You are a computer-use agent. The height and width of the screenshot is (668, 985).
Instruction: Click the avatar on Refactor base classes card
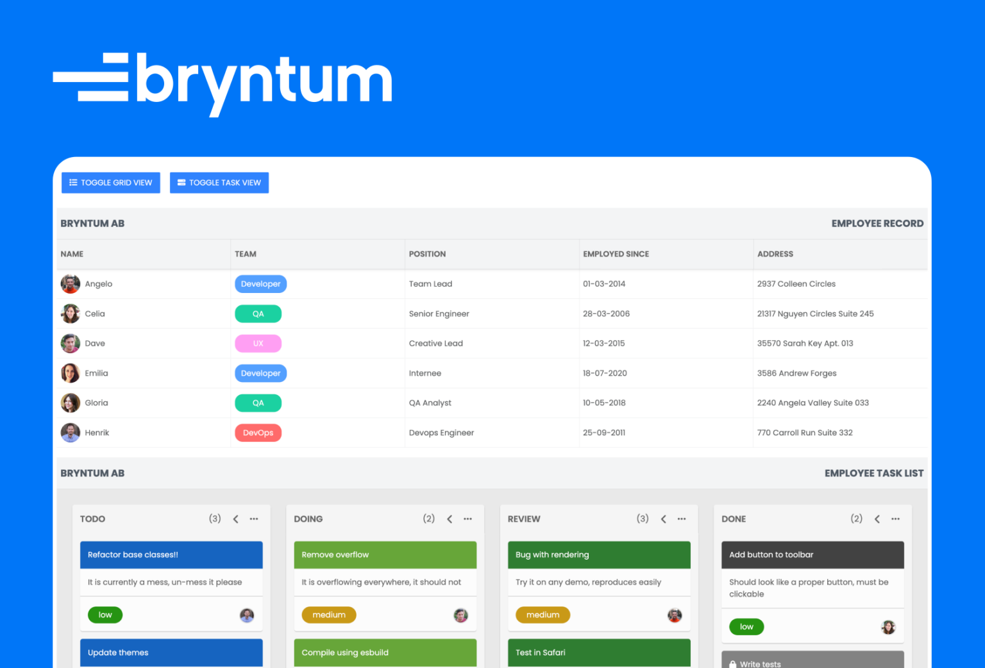click(246, 615)
